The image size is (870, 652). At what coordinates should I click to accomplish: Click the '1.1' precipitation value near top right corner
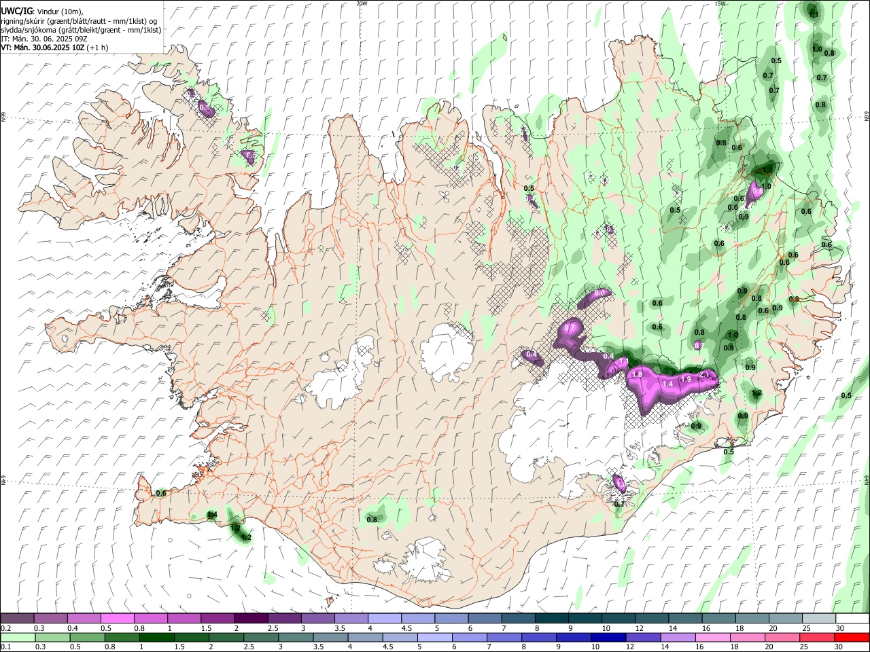pyautogui.click(x=814, y=14)
